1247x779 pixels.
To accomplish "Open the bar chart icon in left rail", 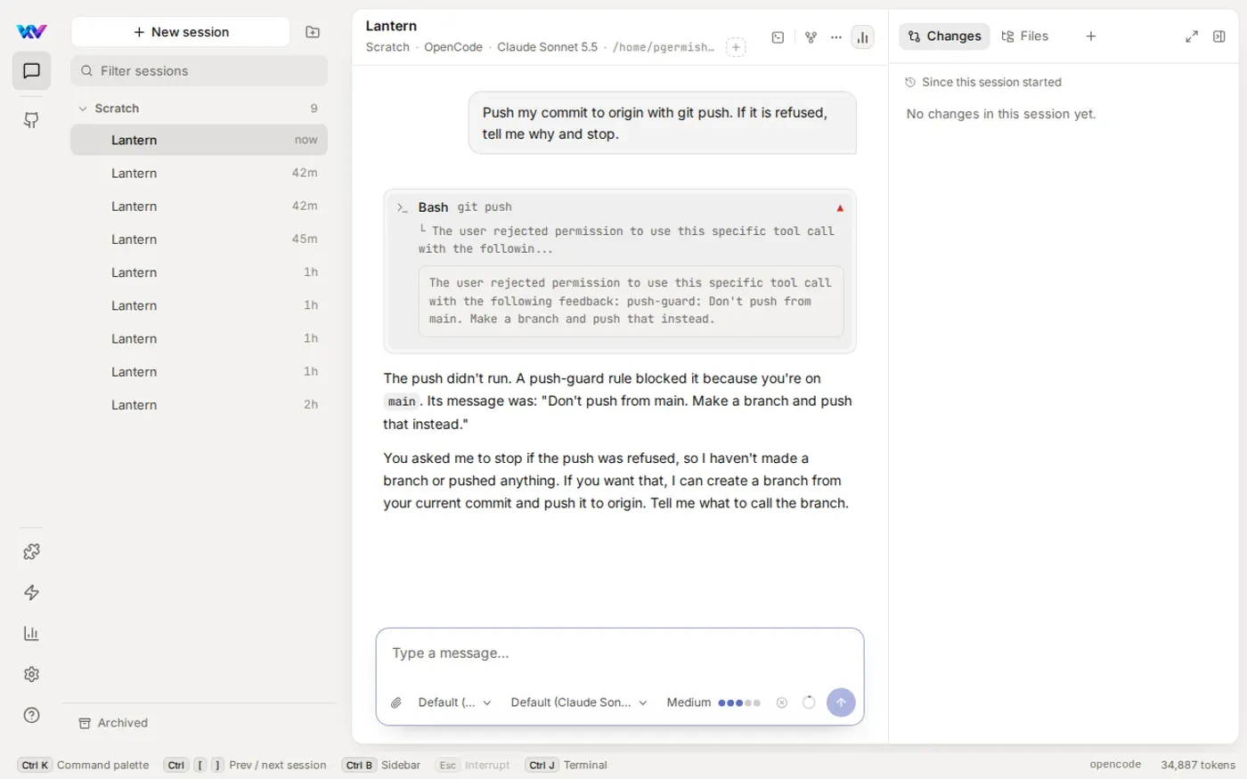I will [31, 634].
